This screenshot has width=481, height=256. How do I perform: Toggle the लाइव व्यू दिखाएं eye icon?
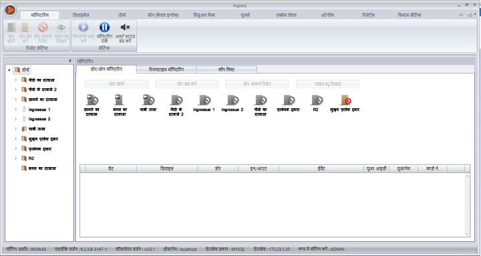pos(61,27)
